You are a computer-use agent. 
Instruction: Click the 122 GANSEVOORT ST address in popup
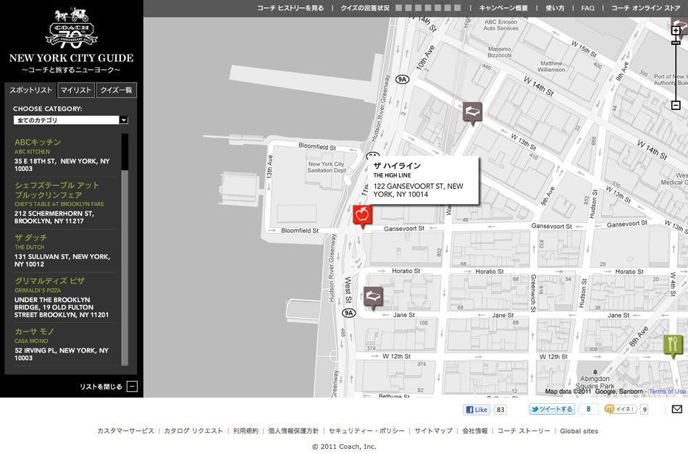click(x=418, y=190)
